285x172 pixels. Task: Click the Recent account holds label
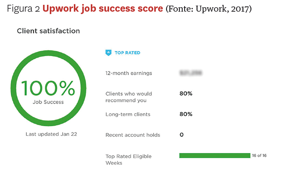[x=132, y=135]
